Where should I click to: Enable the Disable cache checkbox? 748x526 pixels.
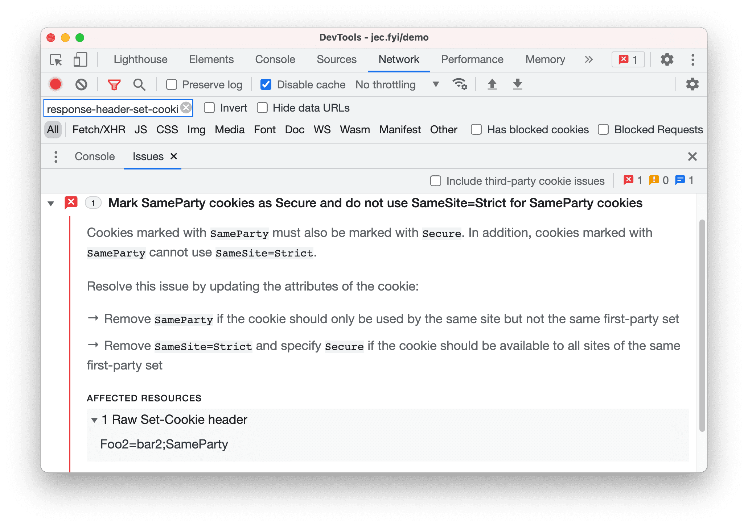tap(266, 84)
